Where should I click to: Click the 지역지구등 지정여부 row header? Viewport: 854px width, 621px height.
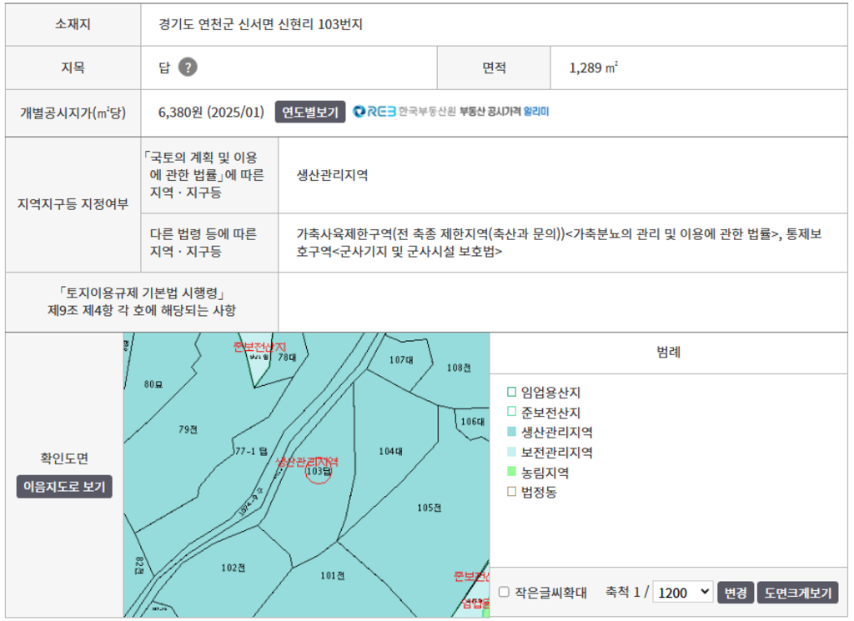pos(73,204)
